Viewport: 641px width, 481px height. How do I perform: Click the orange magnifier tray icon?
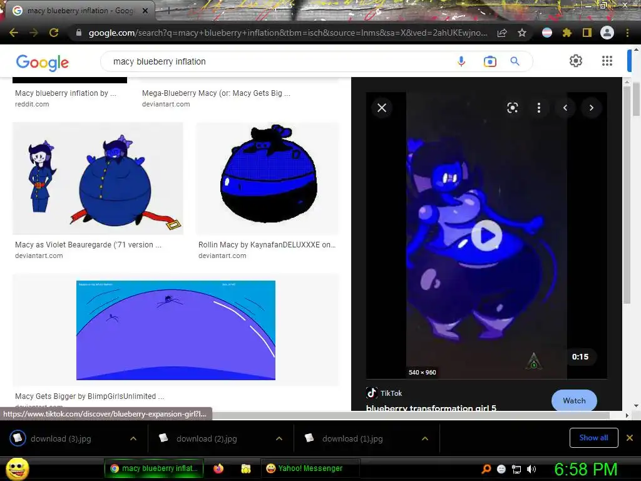(486, 469)
